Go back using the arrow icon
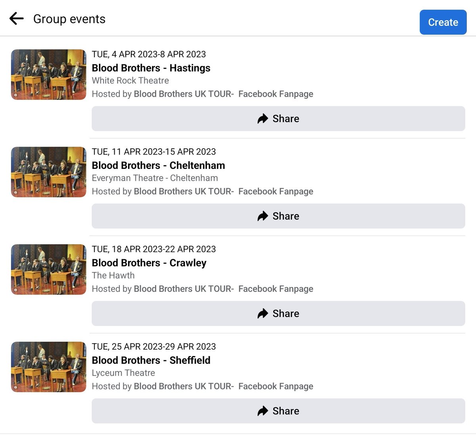 click(16, 18)
